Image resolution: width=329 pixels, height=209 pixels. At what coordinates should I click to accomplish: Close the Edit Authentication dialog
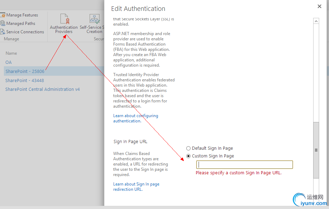(320, 7)
